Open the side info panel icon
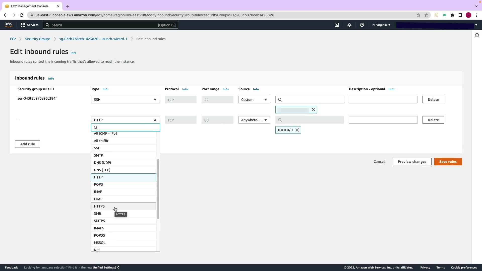 point(477,35)
